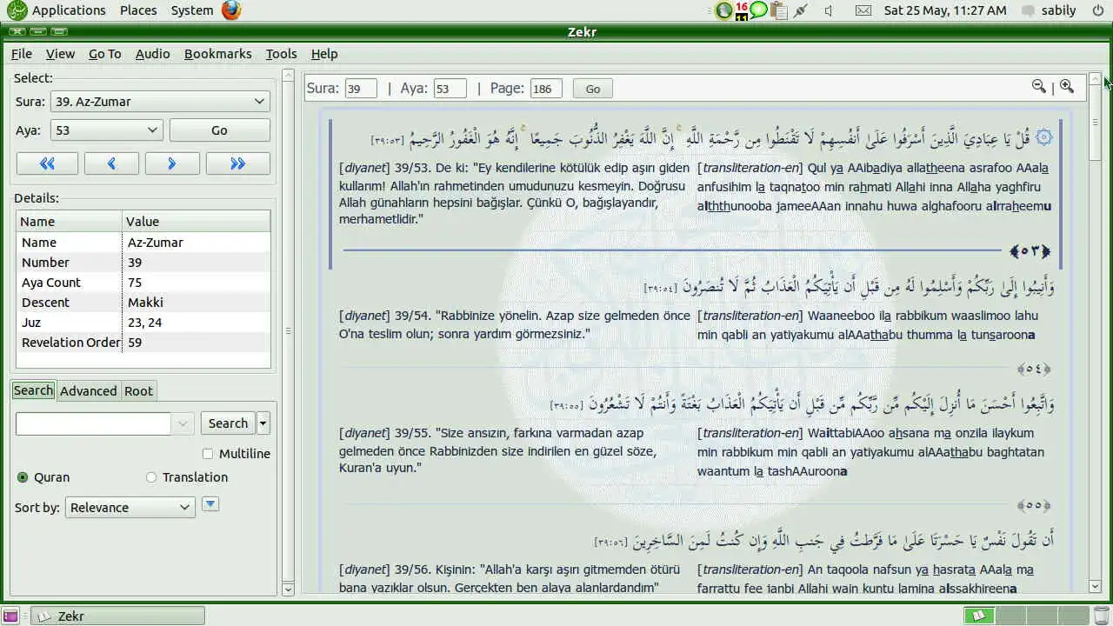This screenshot has height=626, width=1113.
Task: Click the sabily user menu
Action: (1050, 10)
